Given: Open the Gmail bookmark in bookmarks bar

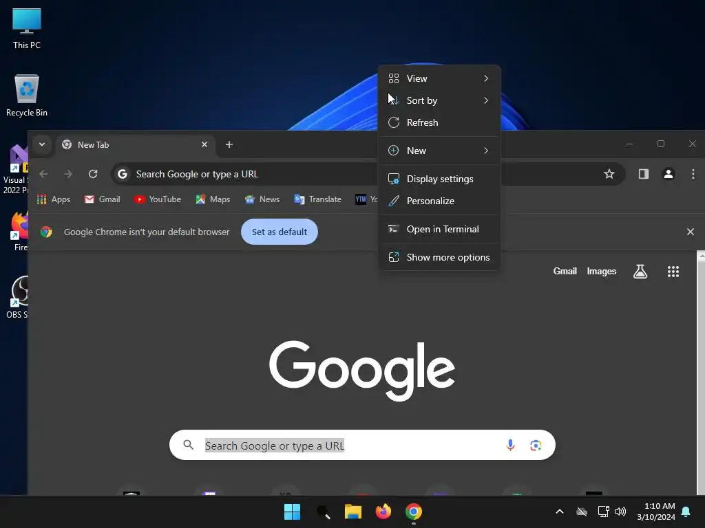Looking at the screenshot, I should tap(102, 199).
